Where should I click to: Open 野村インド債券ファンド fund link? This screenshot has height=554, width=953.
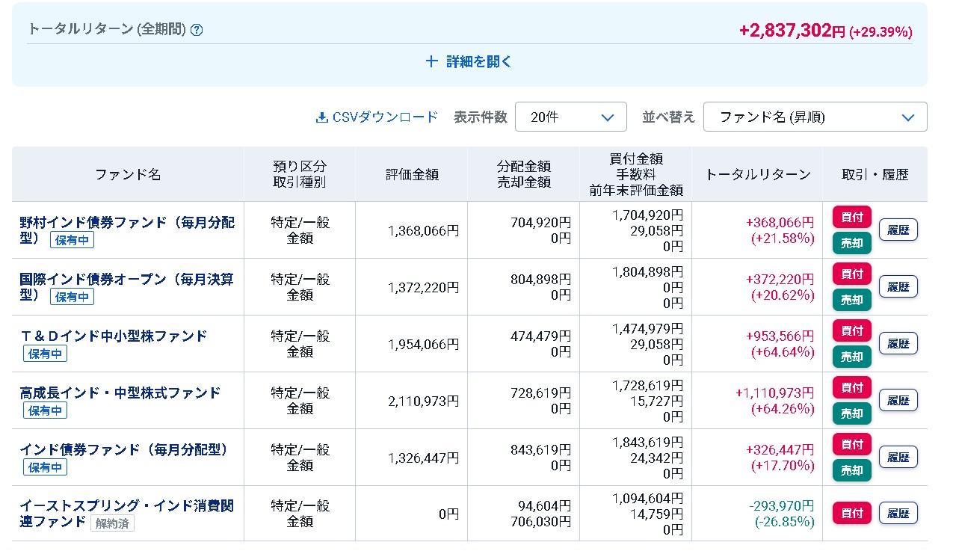pos(126,223)
